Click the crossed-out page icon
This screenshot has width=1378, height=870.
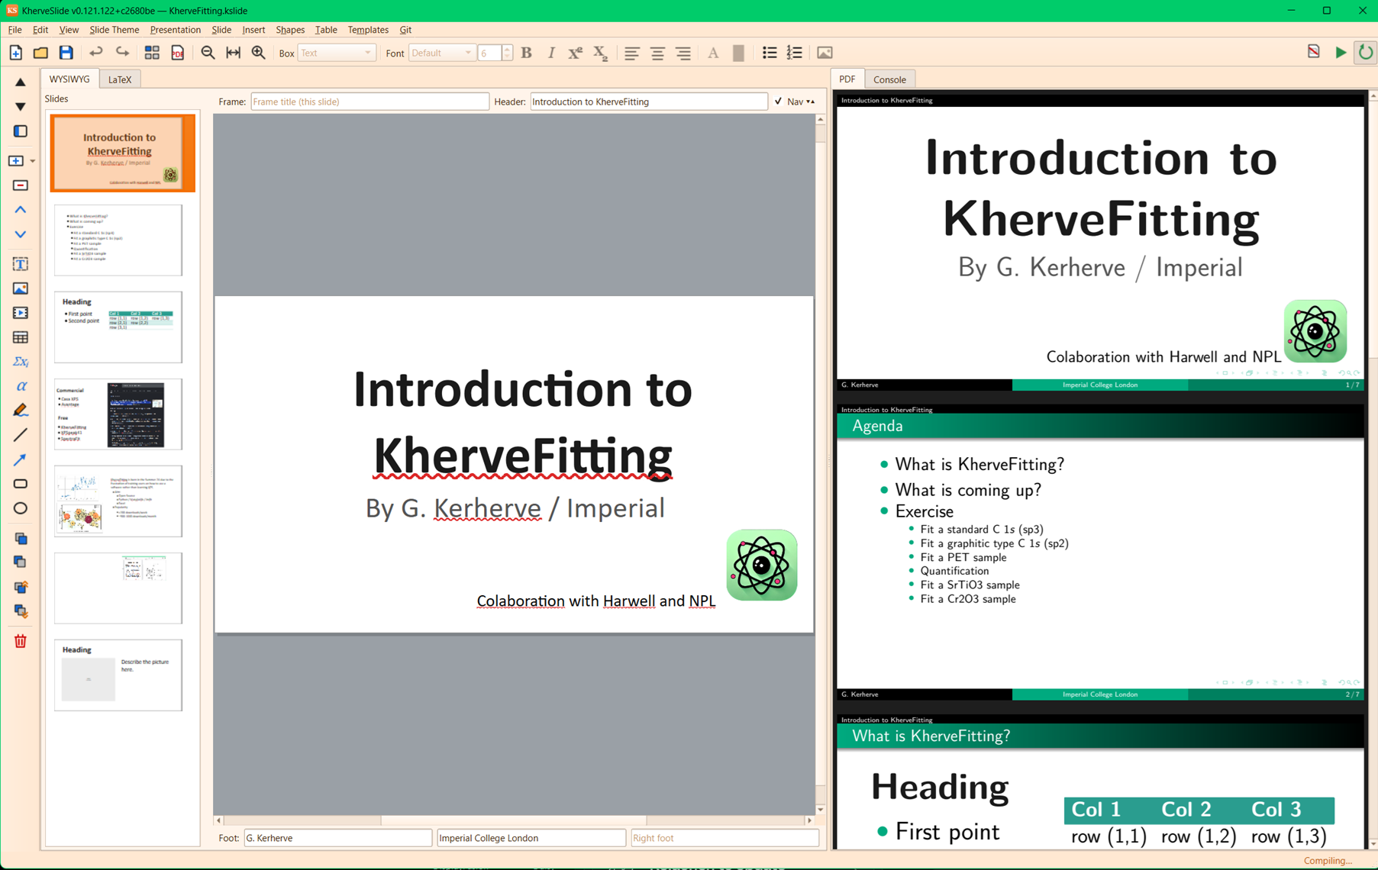(x=1314, y=53)
